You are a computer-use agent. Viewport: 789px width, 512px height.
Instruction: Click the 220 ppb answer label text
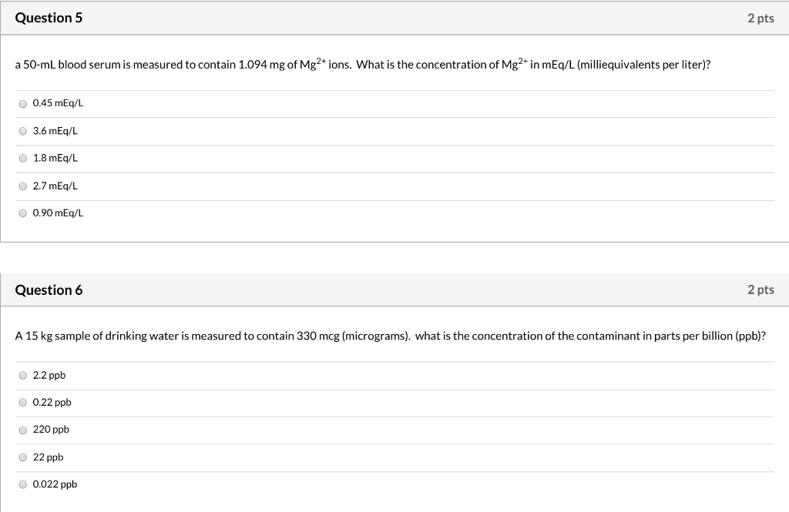[x=51, y=430]
